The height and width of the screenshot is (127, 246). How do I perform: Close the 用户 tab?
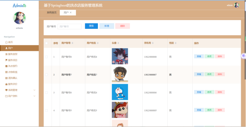[71, 12]
